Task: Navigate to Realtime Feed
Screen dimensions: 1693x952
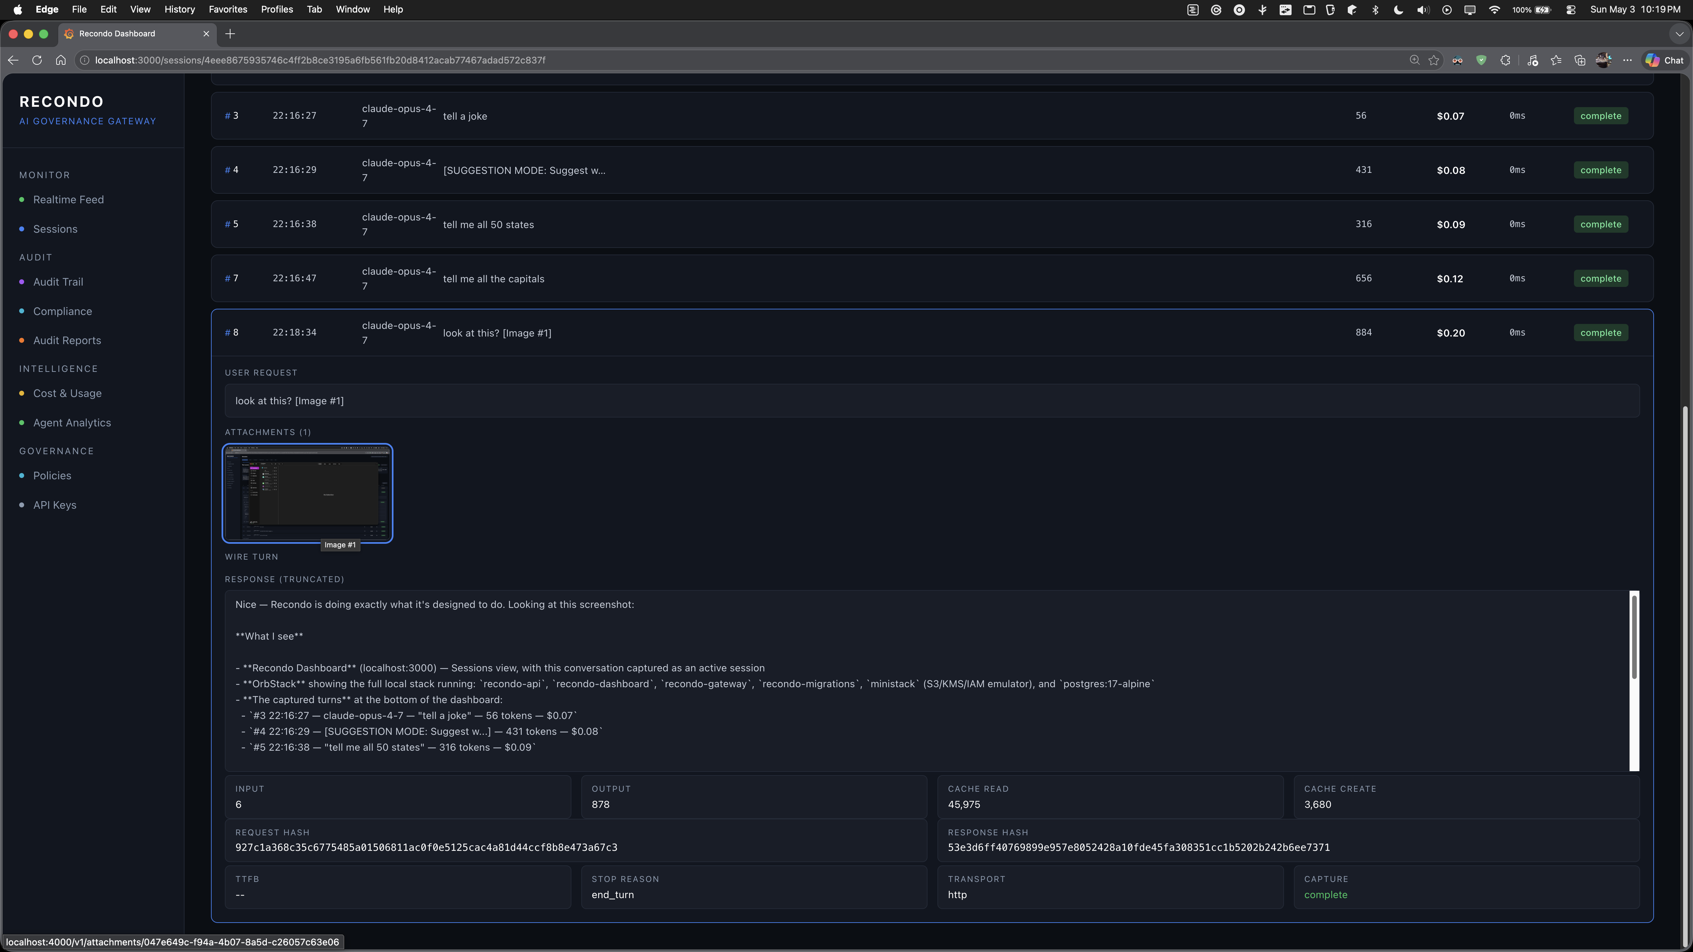Action: [x=68, y=200]
